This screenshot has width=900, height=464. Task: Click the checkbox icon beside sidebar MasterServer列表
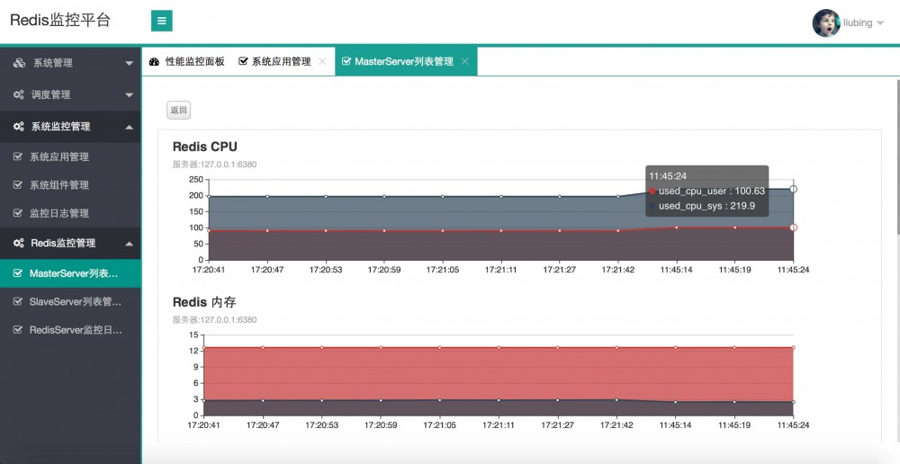point(18,273)
